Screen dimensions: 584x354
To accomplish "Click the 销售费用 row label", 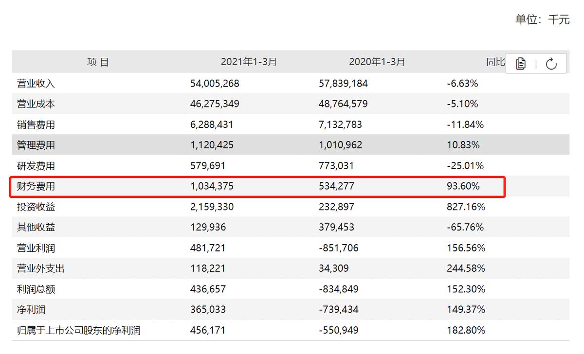I will pos(36,125).
